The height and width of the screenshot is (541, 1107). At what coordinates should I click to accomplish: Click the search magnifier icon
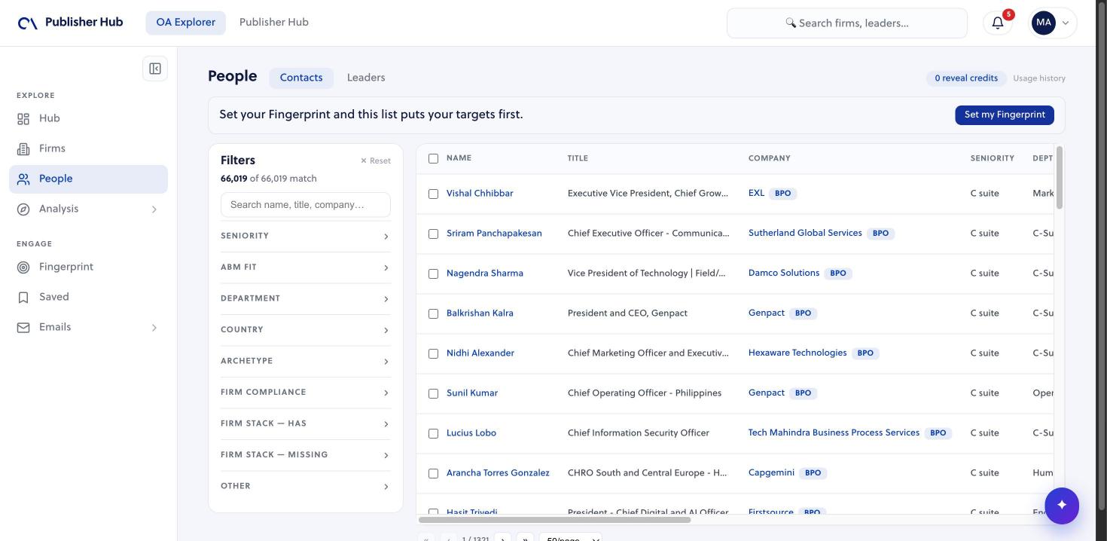tap(791, 23)
